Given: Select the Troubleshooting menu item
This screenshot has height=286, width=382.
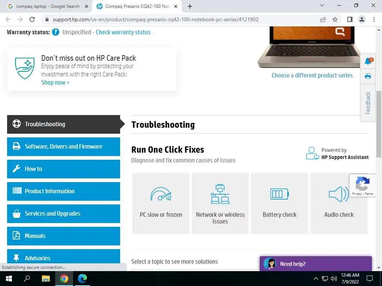Looking at the screenshot, I should coord(63,124).
